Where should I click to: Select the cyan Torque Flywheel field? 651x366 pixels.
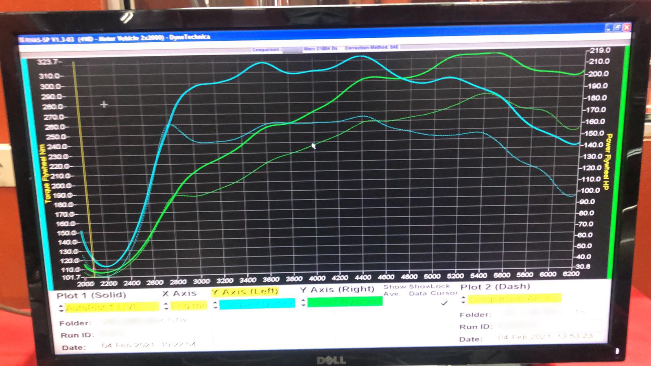click(257, 304)
